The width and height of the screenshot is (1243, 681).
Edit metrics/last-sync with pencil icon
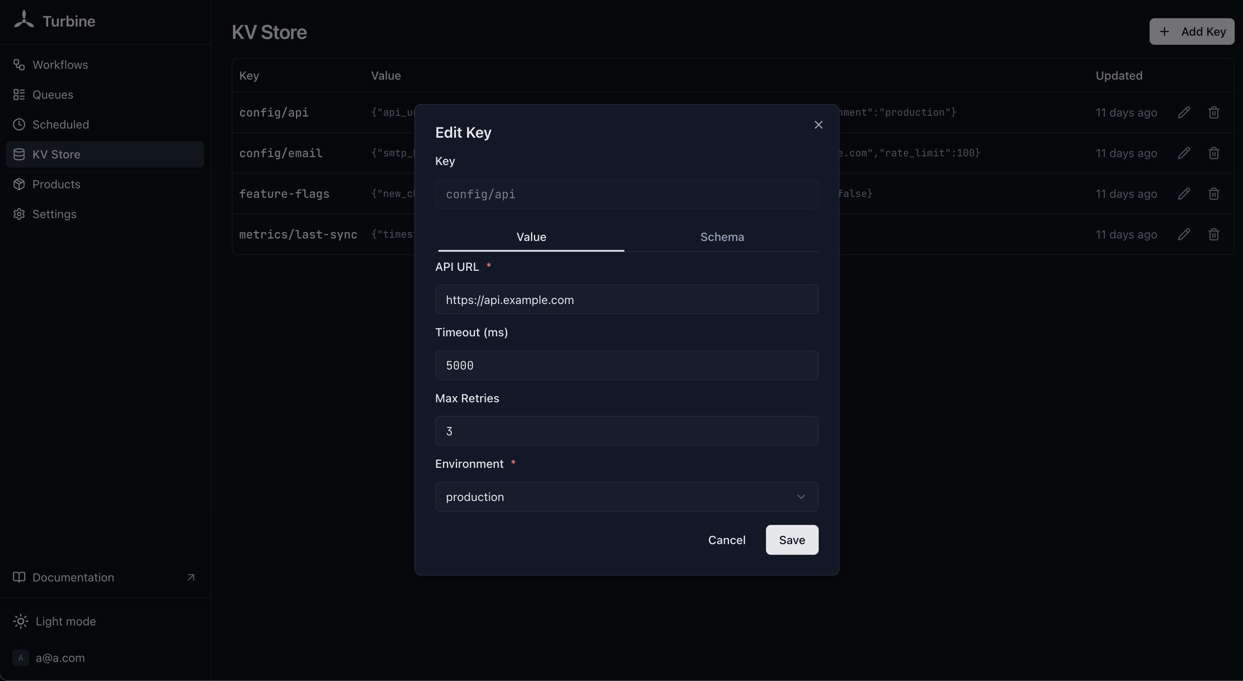point(1184,235)
